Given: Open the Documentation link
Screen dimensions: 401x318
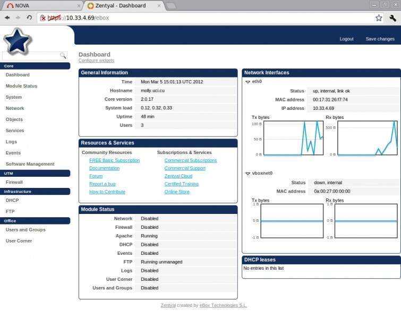Looking at the screenshot, I should 104,168.
